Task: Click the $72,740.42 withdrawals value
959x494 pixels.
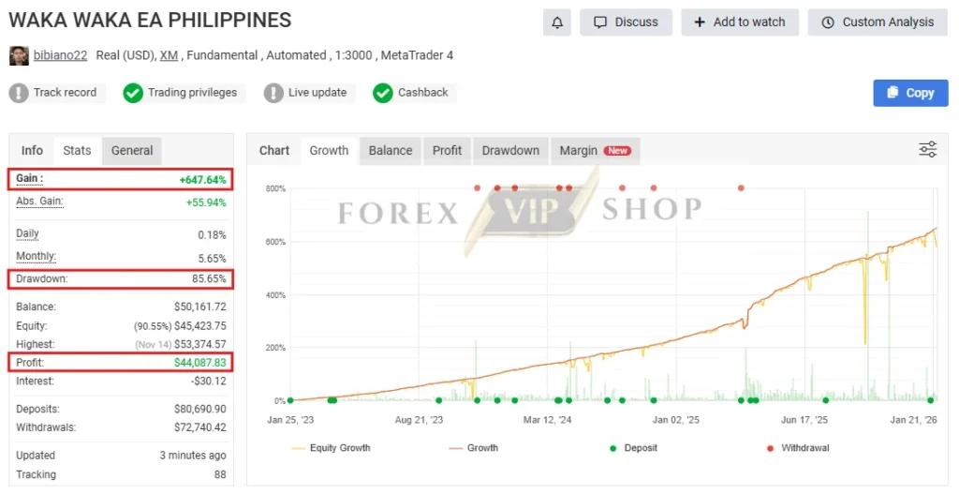Action: (x=200, y=427)
